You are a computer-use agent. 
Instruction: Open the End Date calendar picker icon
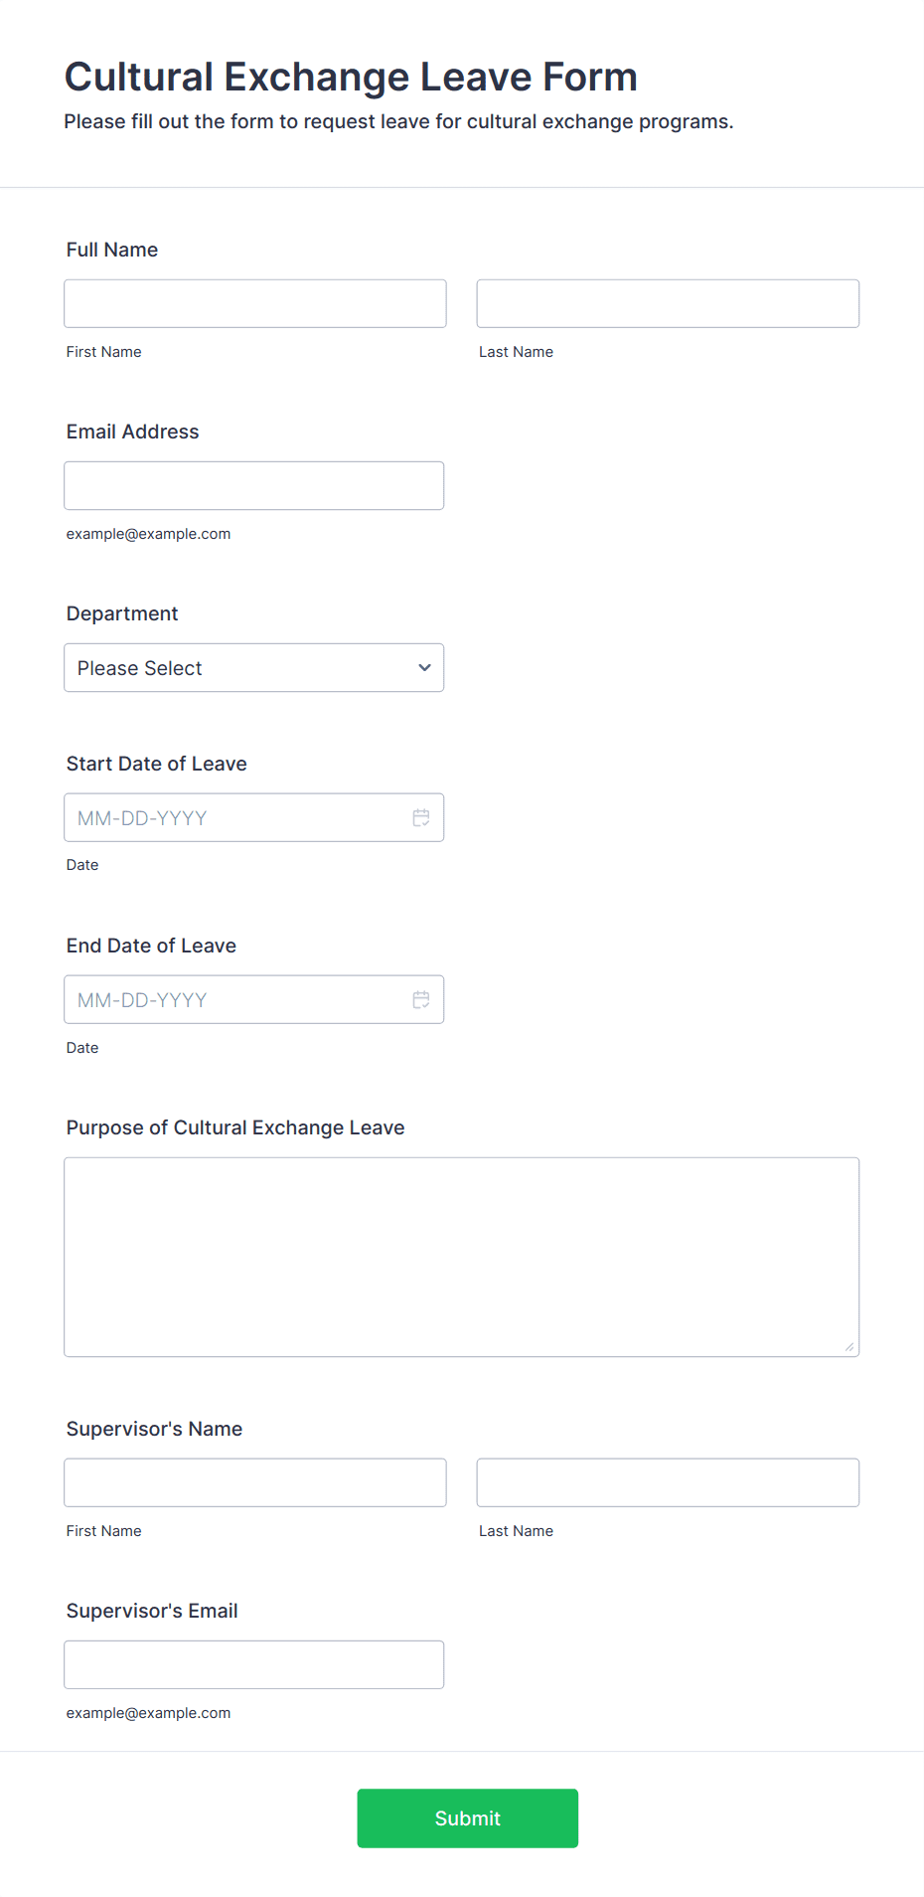421,999
